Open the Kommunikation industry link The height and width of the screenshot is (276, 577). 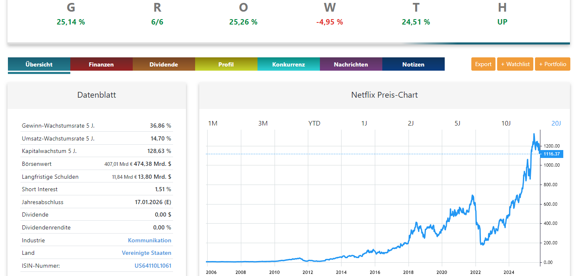coord(149,240)
